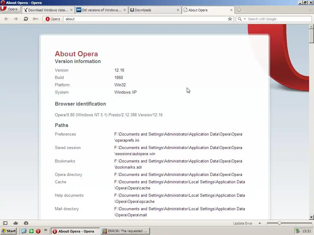314x235 pixels.
Task: Select About Opera taskbar button
Action: click(x=75, y=231)
